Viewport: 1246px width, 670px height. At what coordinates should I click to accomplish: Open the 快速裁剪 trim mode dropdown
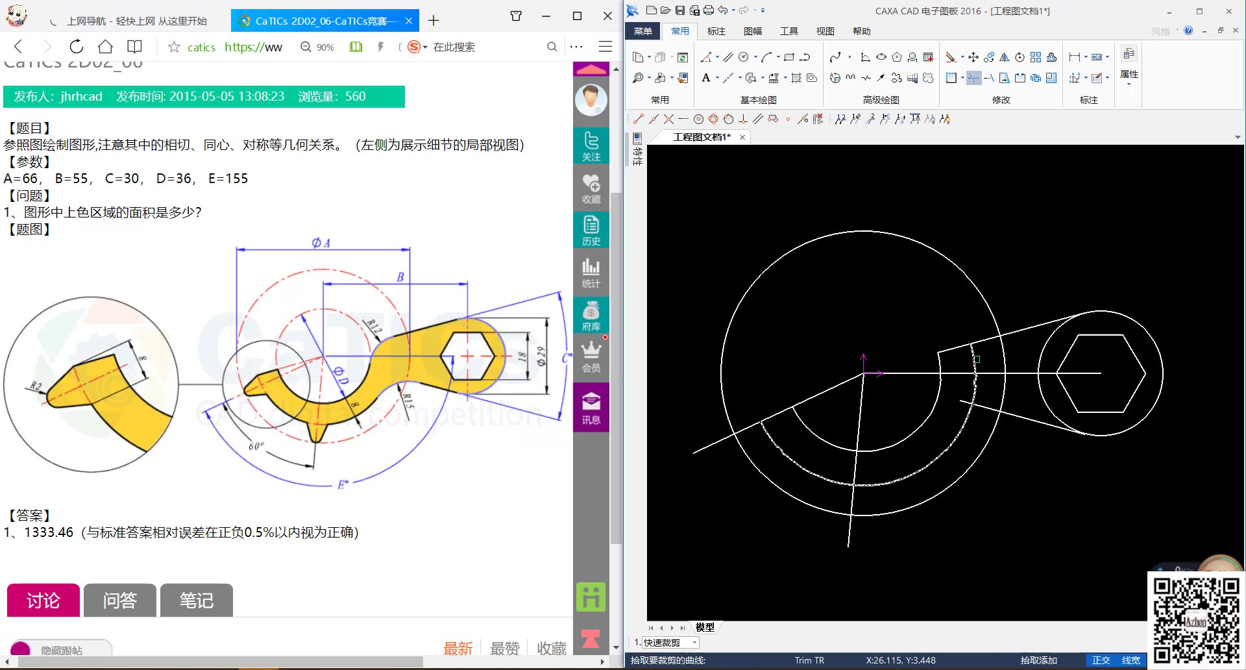tap(694, 643)
